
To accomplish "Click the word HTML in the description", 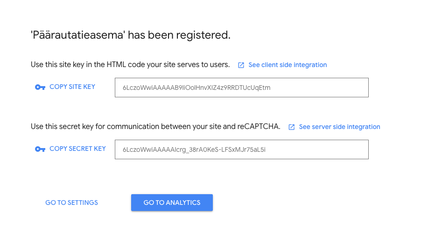I will 116,65.
